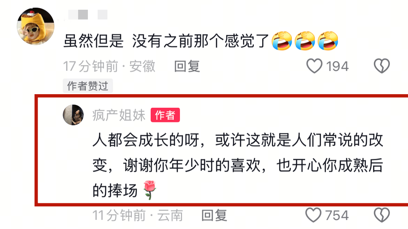Tap the 754 like count
This screenshot has height=229, width=408.
click(337, 215)
